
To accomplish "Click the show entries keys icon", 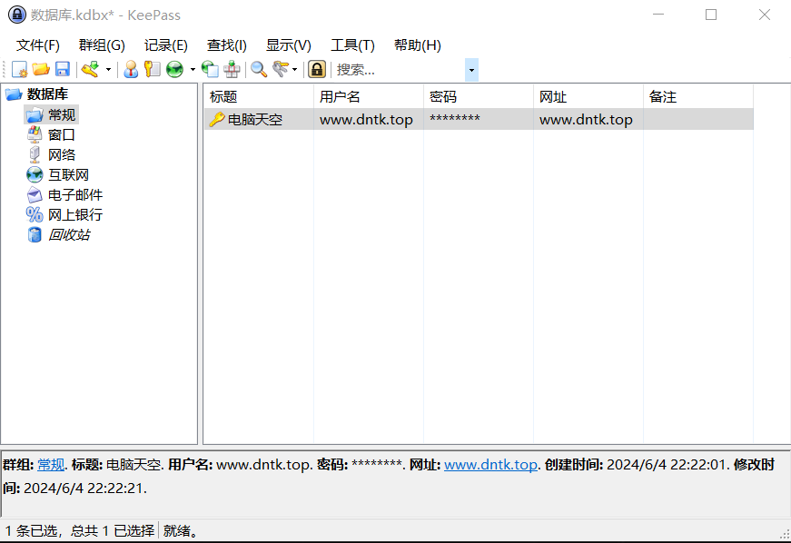I will [281, 69].
